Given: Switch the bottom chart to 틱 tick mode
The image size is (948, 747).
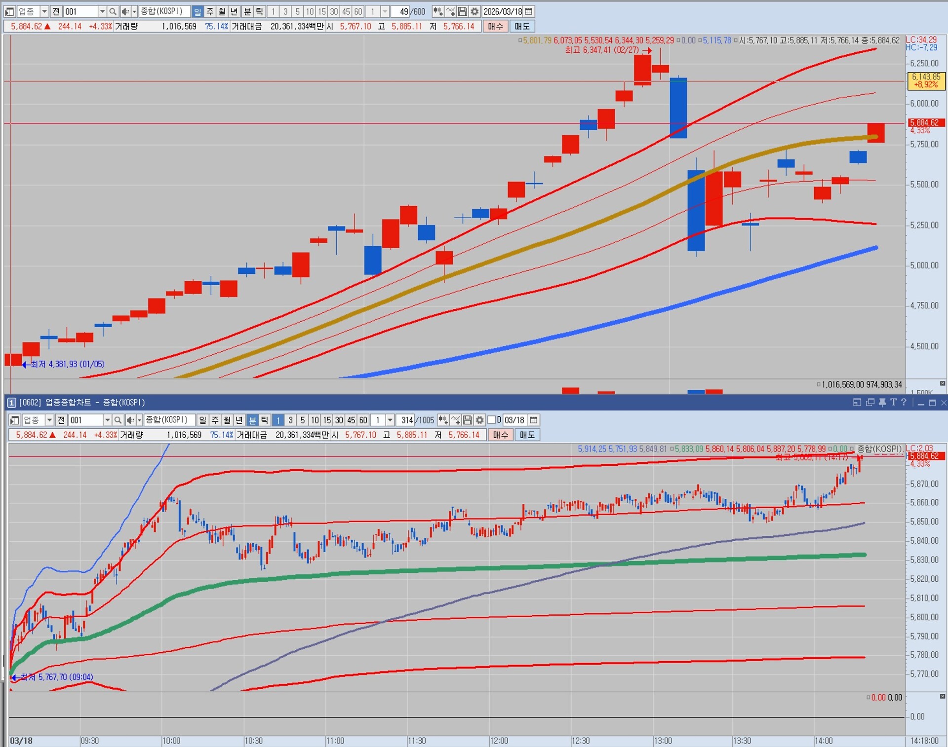Looking at the screenshot, I should pos(265,420).
